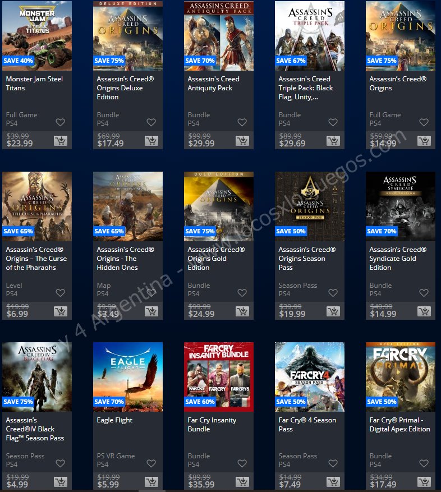Add Assassin's Creed Origins Gold Edition to cart
The image size is (441, 492).
tap(242, 311)
